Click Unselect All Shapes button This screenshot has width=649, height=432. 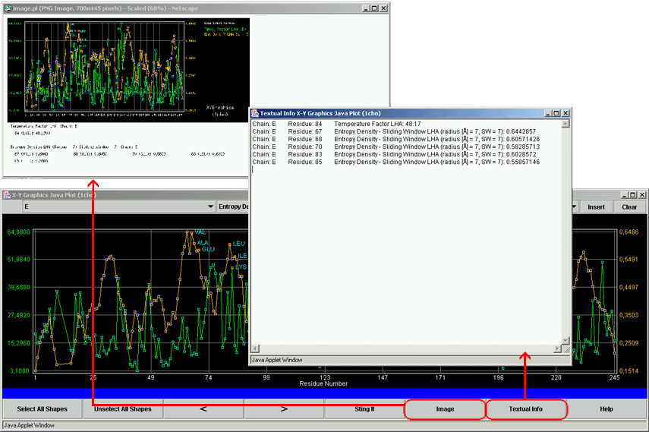[x=122, y=409]
